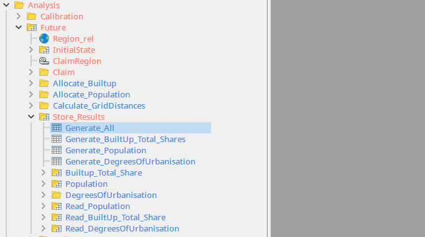This screenshot has width=425, height=237.
Task: Expand the InitialState node
Action: pyautogui.click(x=31, y=50)
